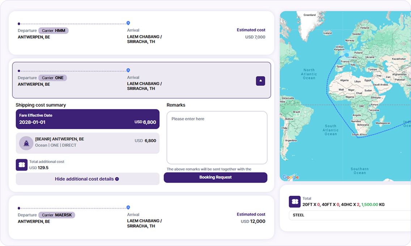Screen dimensions: 411x246
Task: Click the Booking Request button
Action: pyautogui.click(x=216, y=177)
